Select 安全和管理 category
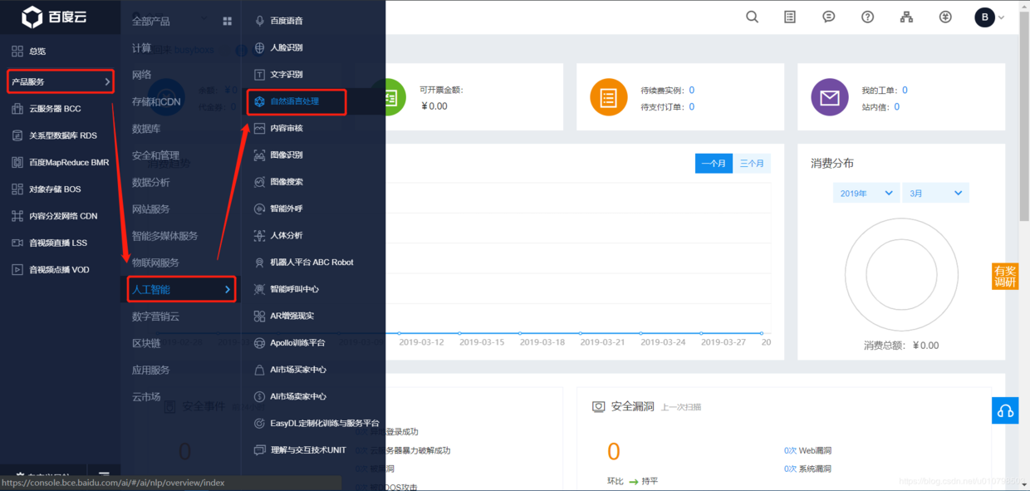 pyautogui.click(x=155, y=155)
